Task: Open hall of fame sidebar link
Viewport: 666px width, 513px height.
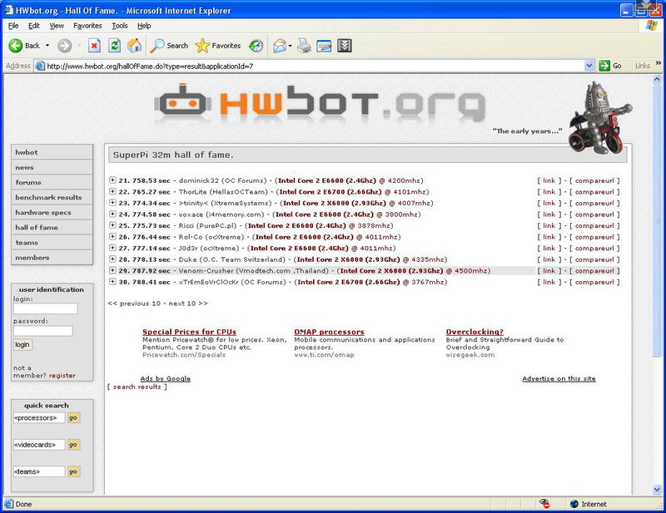Action: point(52,228)
